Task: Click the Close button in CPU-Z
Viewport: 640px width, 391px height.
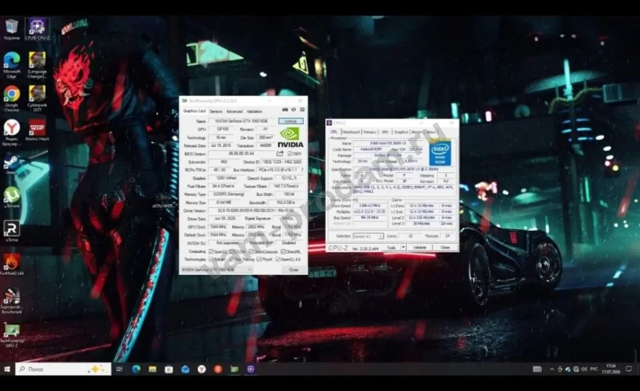Action: (x=445, y=247)
